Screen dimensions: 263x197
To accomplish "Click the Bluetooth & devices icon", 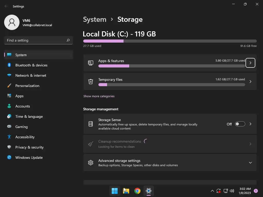I will 9,65.
